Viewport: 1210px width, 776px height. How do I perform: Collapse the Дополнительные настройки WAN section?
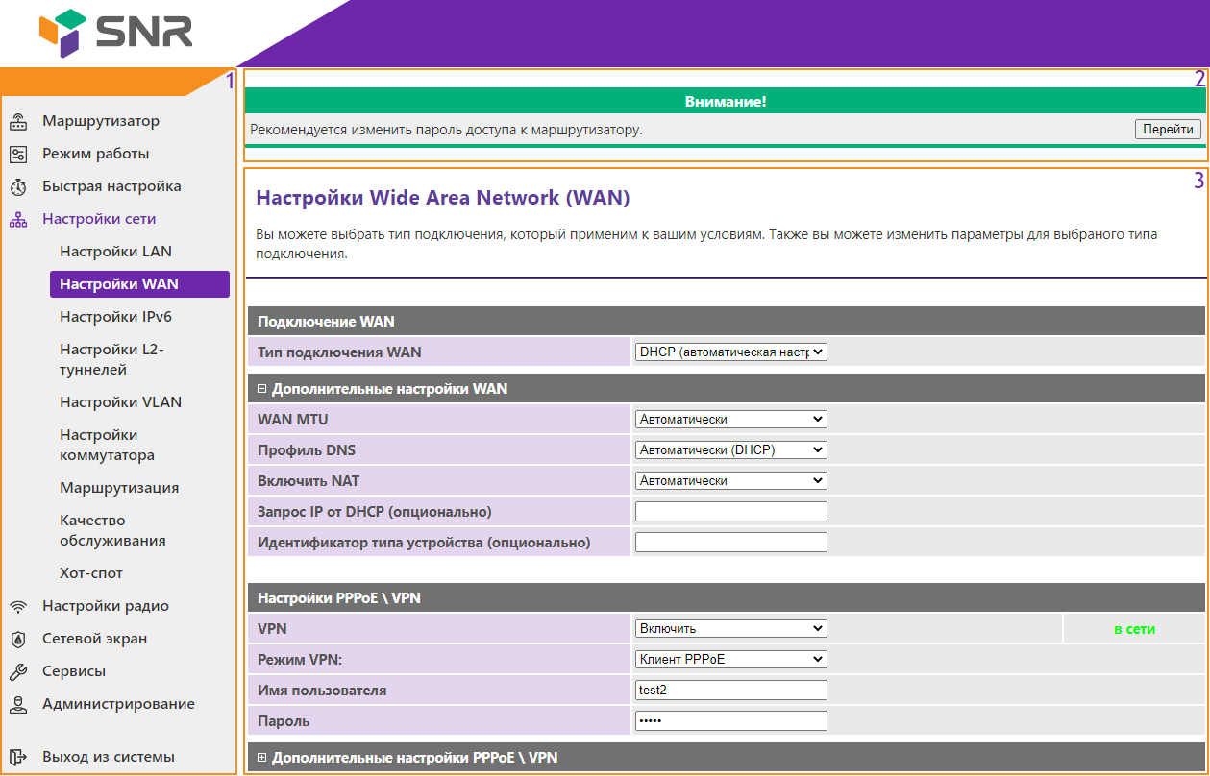(261, 390)
